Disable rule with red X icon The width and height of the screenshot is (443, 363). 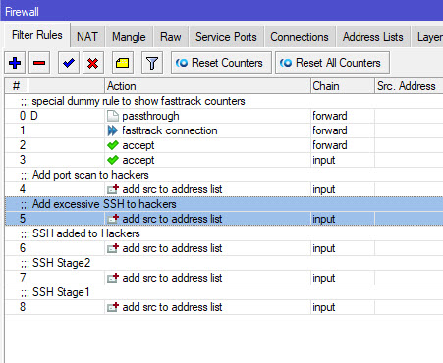(93, 63)
